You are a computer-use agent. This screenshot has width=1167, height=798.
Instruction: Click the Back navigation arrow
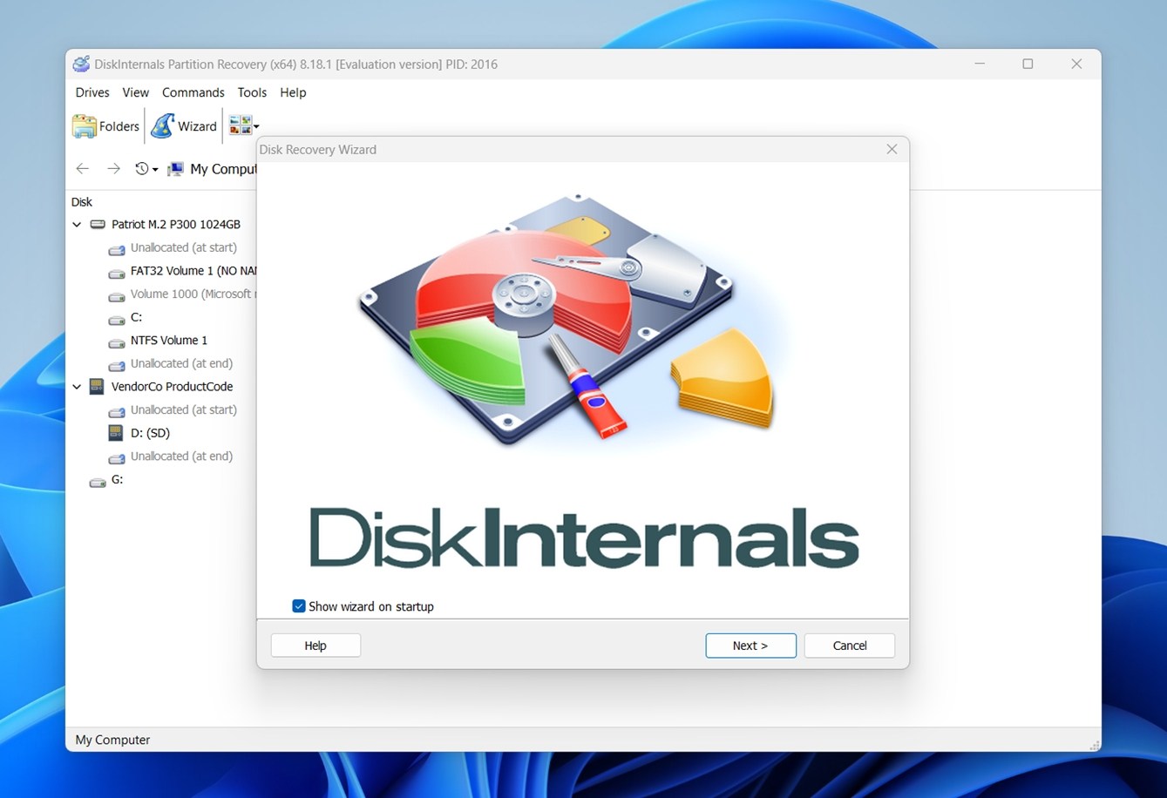pyautogui.click(x=83, y=169)
